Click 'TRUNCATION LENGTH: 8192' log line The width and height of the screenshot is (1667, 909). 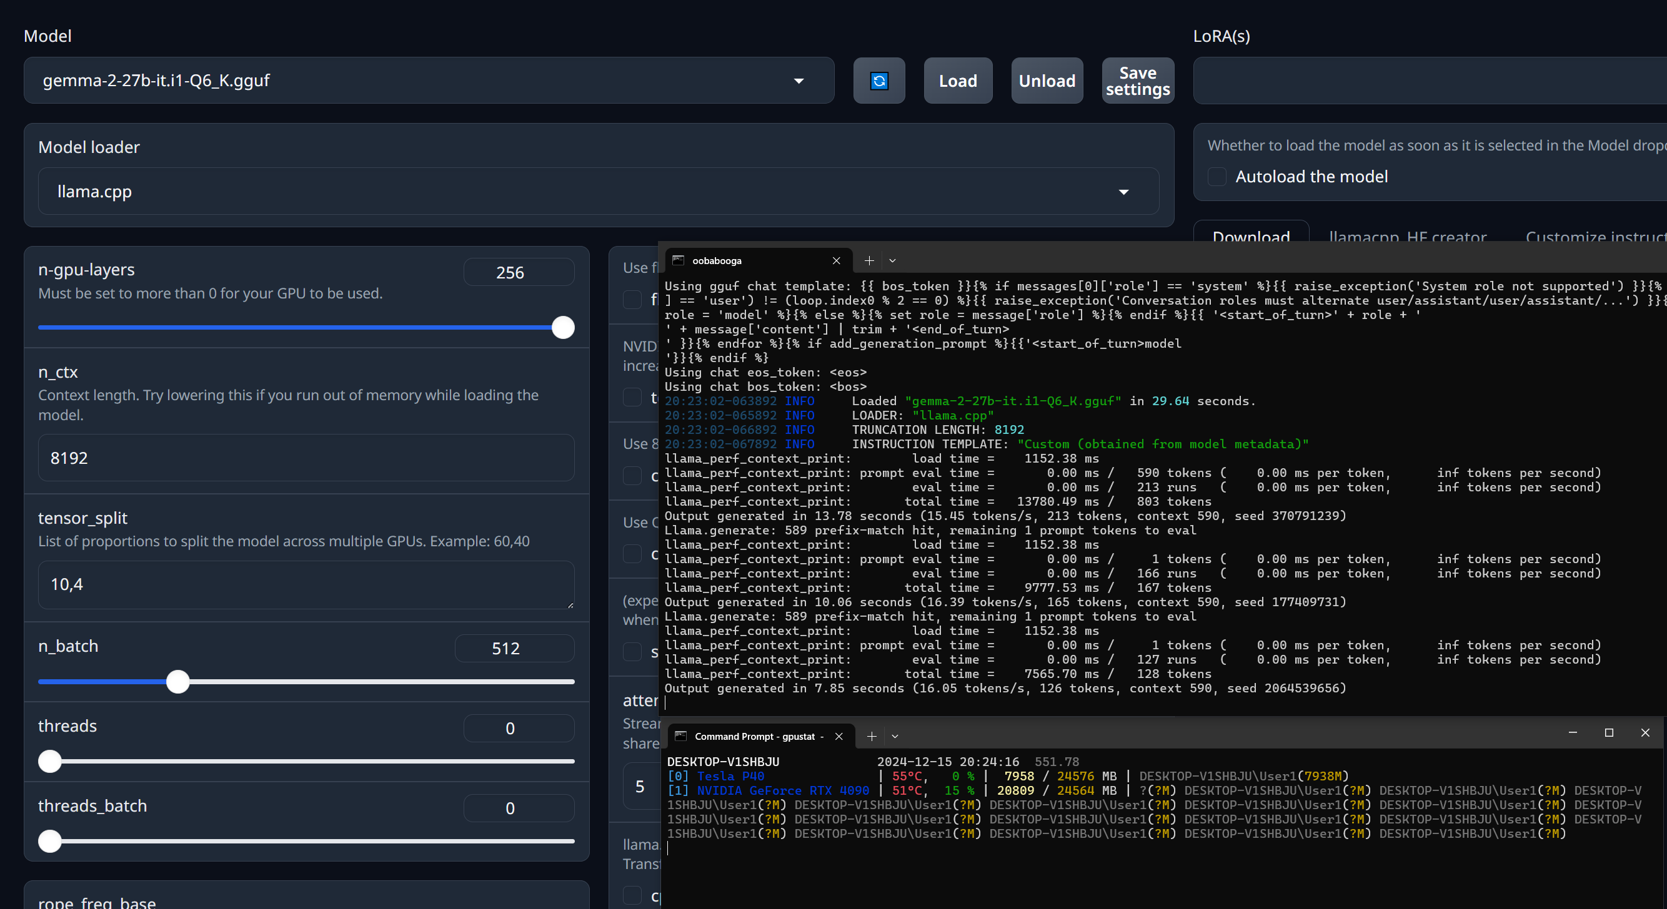938,430
